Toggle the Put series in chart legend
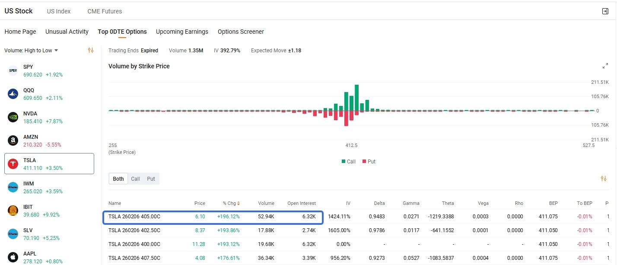Viewport: 617px width, 265px height. click(x=369, y=161)
